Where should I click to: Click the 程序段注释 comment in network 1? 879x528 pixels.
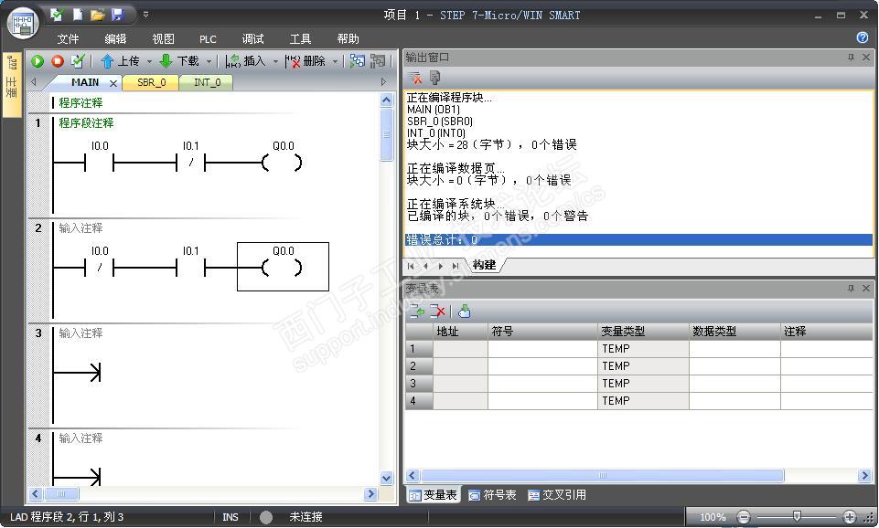[x=86, y=122]
